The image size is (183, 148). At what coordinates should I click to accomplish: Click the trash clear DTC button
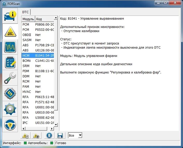pyautogui.click(x=49, y=135)
